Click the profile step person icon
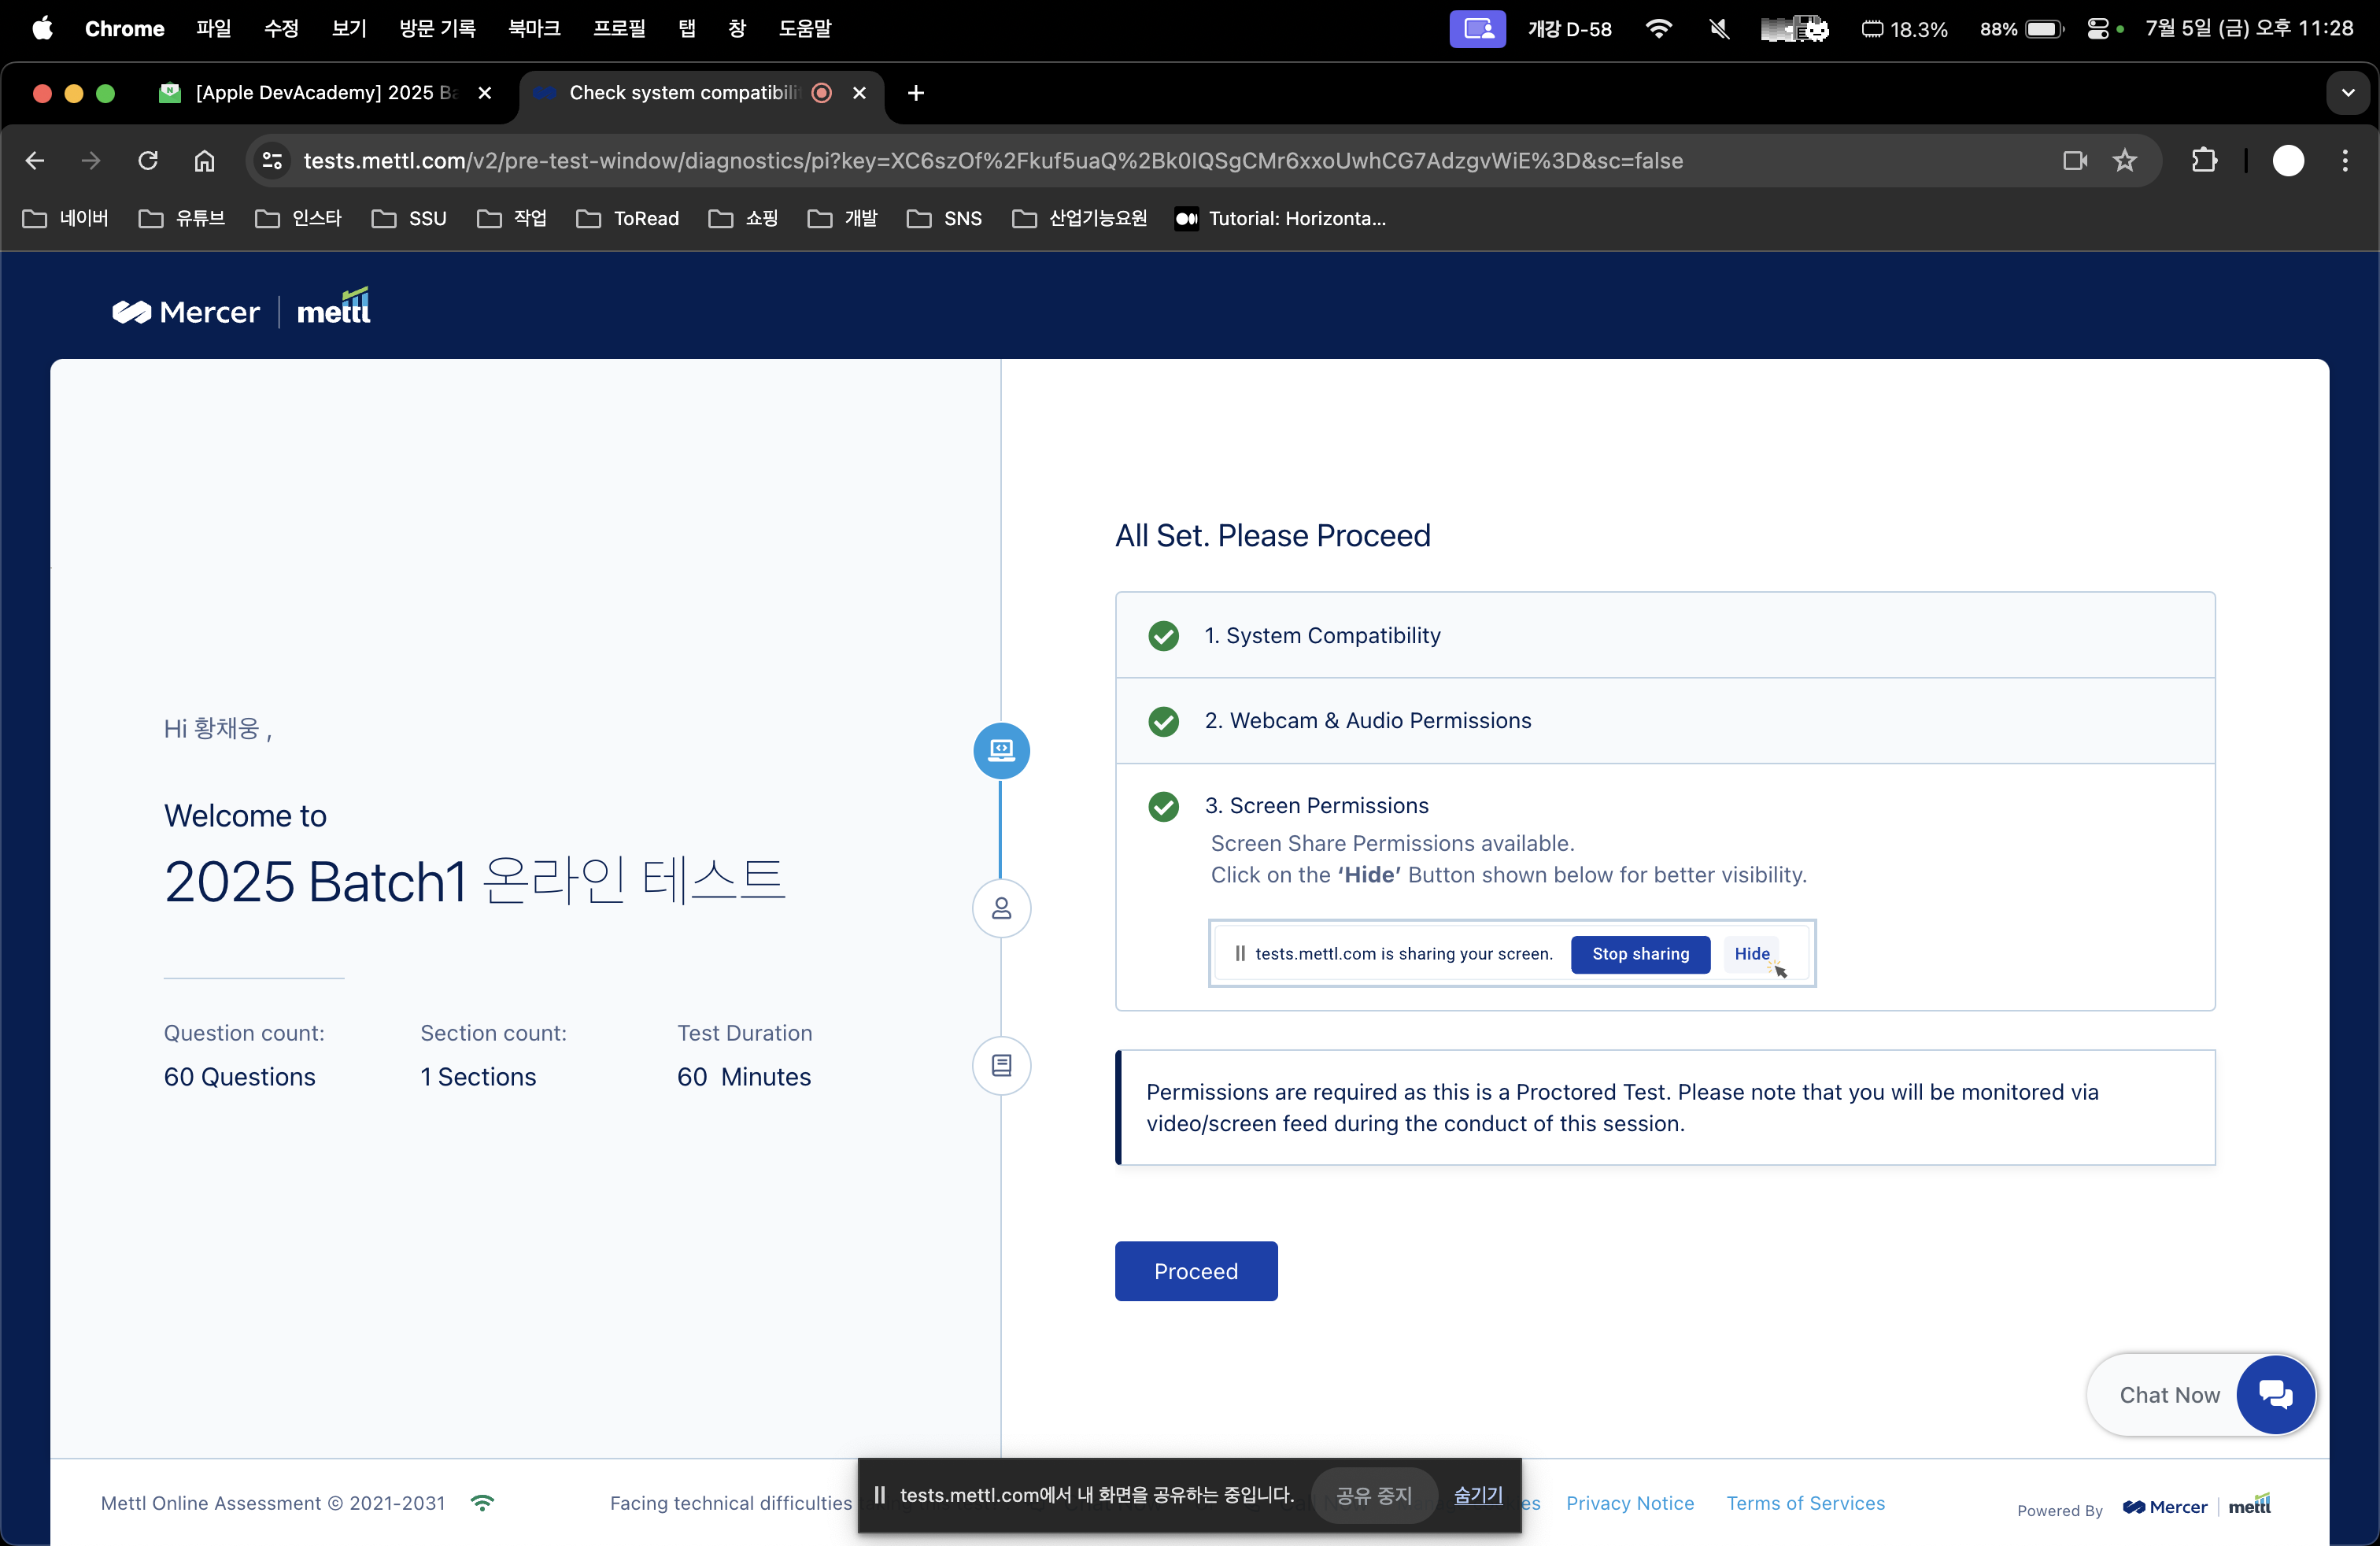This screenshot has width=2380, height=1546. click(1001, 908)
